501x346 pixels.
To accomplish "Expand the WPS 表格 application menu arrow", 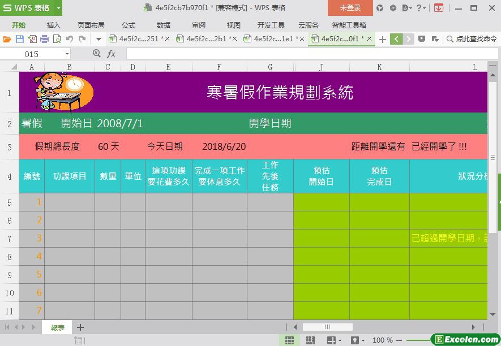I will pos(58,8).
